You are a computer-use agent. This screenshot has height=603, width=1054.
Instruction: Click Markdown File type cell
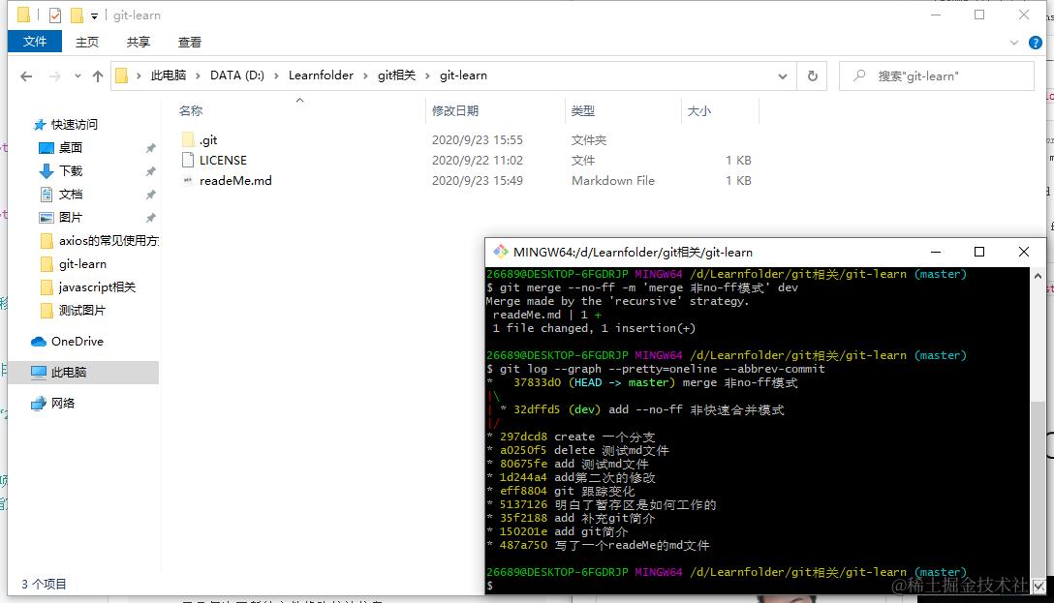pyautogui.click(x=613, y=180)
